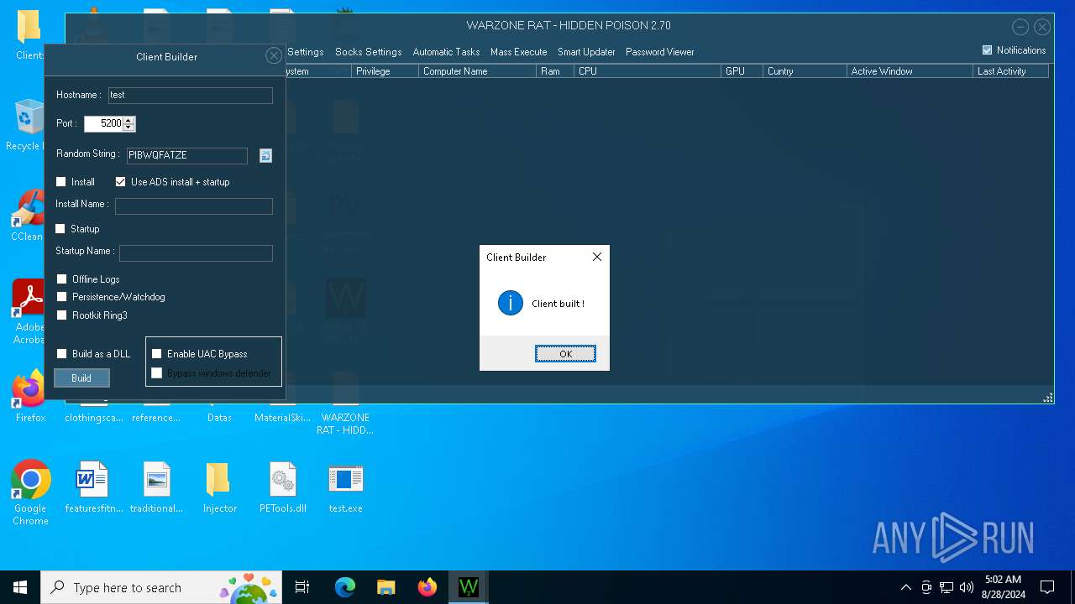Screen dimensions: 1075x604
Task: Click the WARZONE RAT taskbar icon
Action: [469, 587]
